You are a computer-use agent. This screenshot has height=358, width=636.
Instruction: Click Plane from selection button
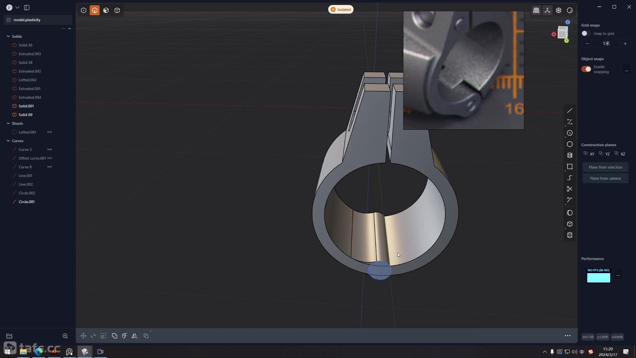(606, 167)
